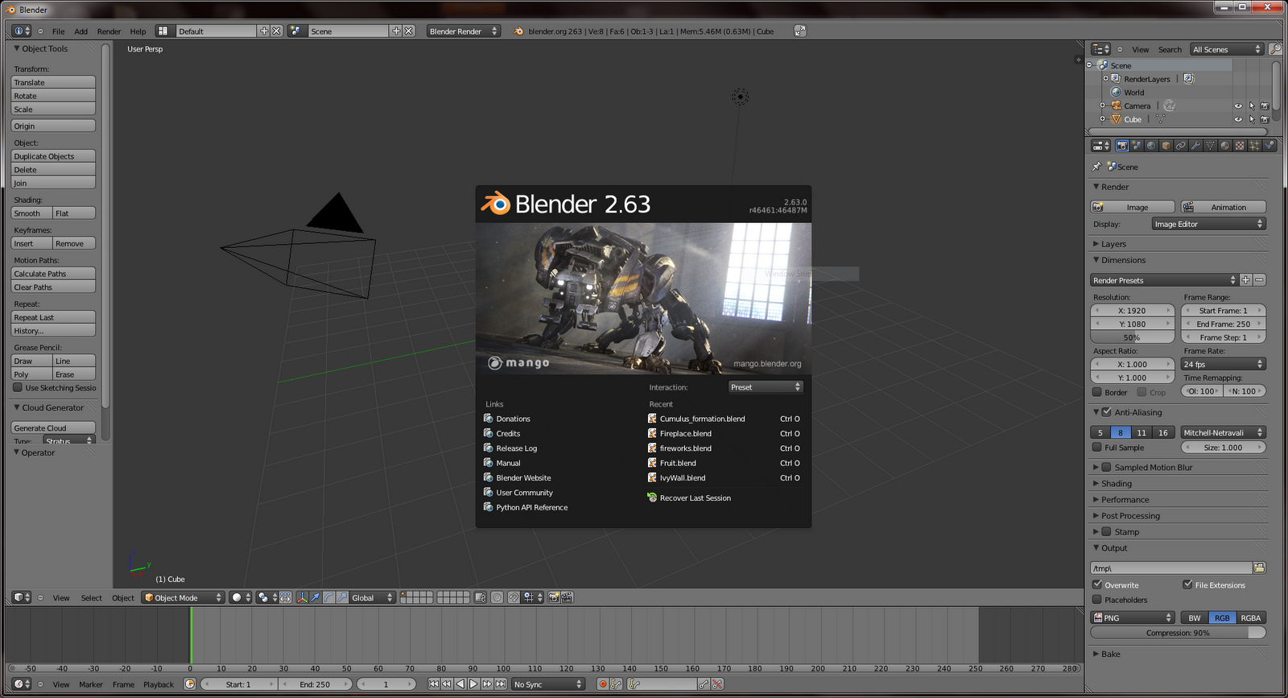The image size is (1288, 698).
Task: Click the Translate button
Action: (53, 82)
